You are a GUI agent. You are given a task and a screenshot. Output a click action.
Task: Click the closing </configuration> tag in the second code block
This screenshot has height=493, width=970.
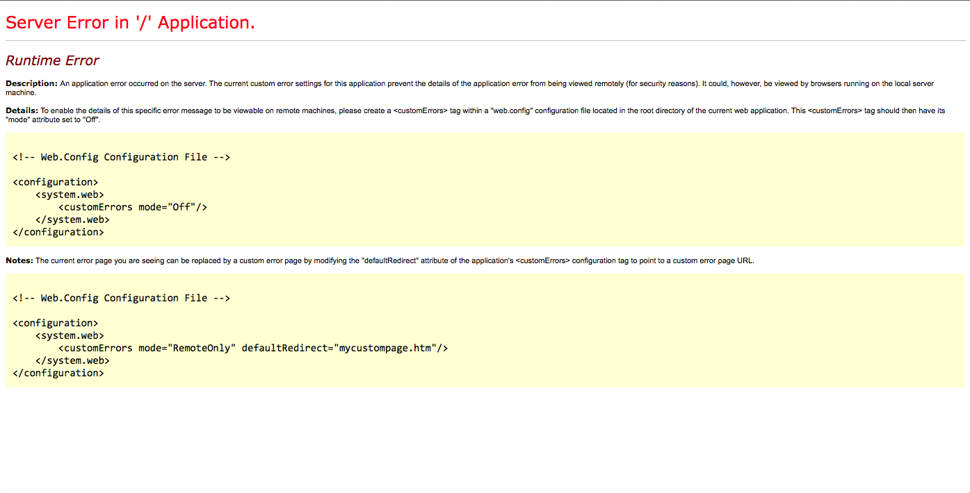click(x=58, y=373)
